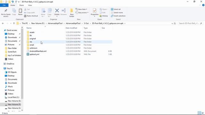Sort by the Name column header

click(x=45, y=28)
